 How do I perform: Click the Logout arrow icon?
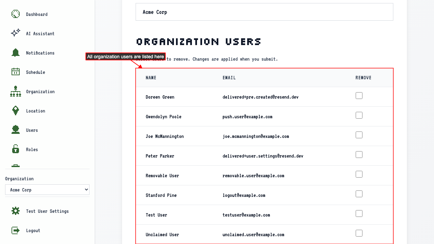click(16, 230)
